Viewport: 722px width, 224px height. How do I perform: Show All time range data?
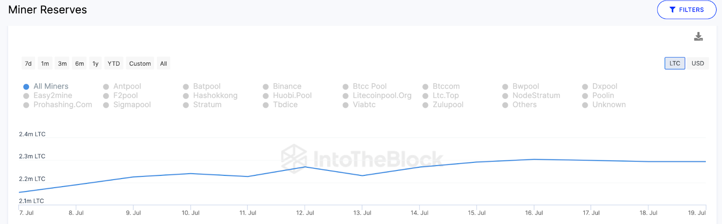click(163, 63)
